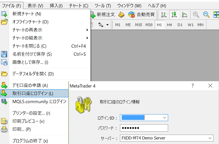Select デモ口座の申請 (A) entry
Viewport: 219px width, 144px height.
coord(34,85)
